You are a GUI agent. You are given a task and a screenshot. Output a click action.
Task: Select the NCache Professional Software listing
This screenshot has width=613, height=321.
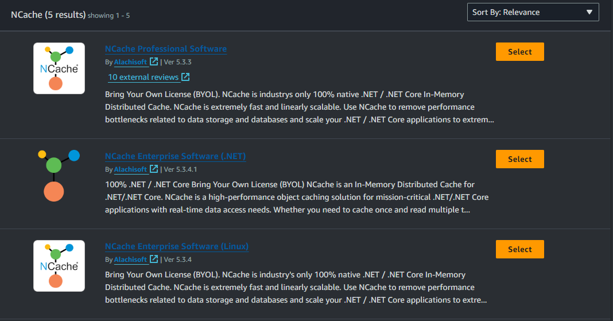519,52
